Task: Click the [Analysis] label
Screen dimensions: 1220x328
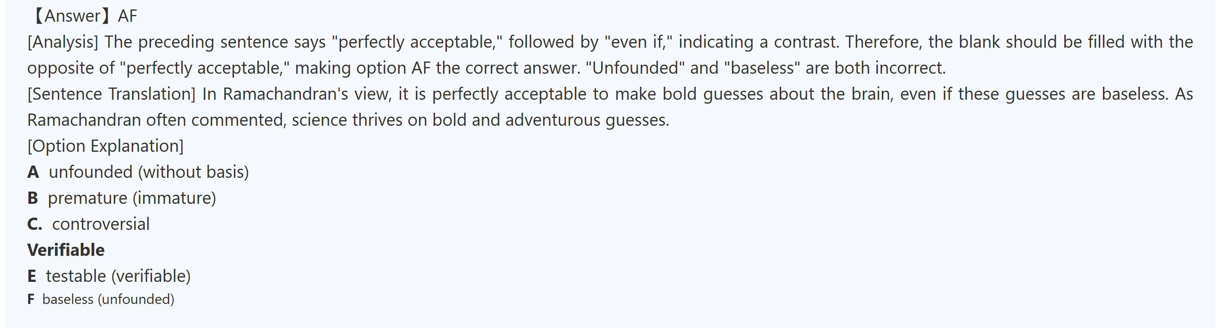Action: 63,42
